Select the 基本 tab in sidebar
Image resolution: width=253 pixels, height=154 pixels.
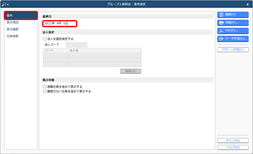[x=21, y=15]
